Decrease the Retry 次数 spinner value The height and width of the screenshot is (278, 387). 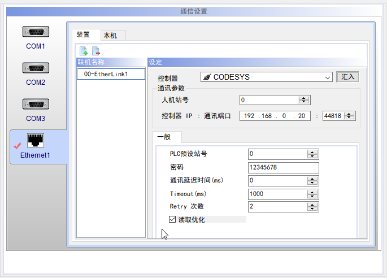(312, 209)
